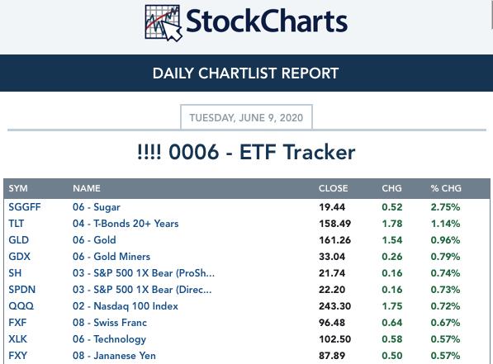Open the FXY symbol link

pos(17,356)
